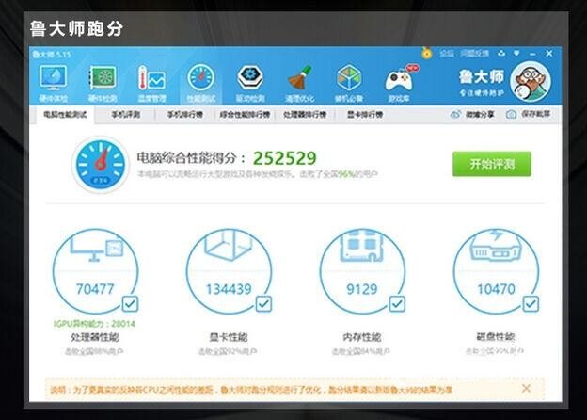Viewport: 587px width, 420px height.
Task: Select 性能测试 performance test icon
Action: [200, 80]
